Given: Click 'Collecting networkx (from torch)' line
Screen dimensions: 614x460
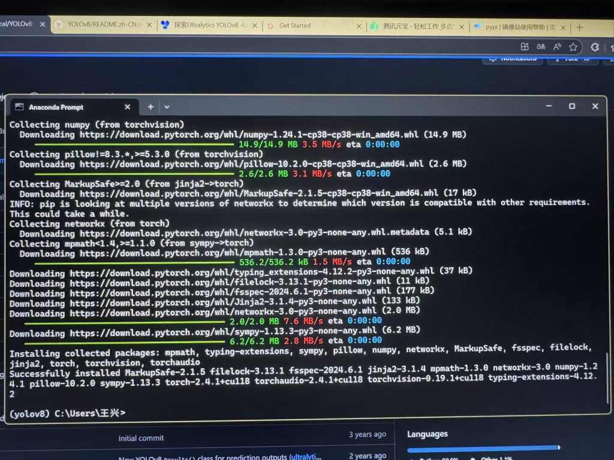Looking at the screenshot, I should click(x=89, y=224).
